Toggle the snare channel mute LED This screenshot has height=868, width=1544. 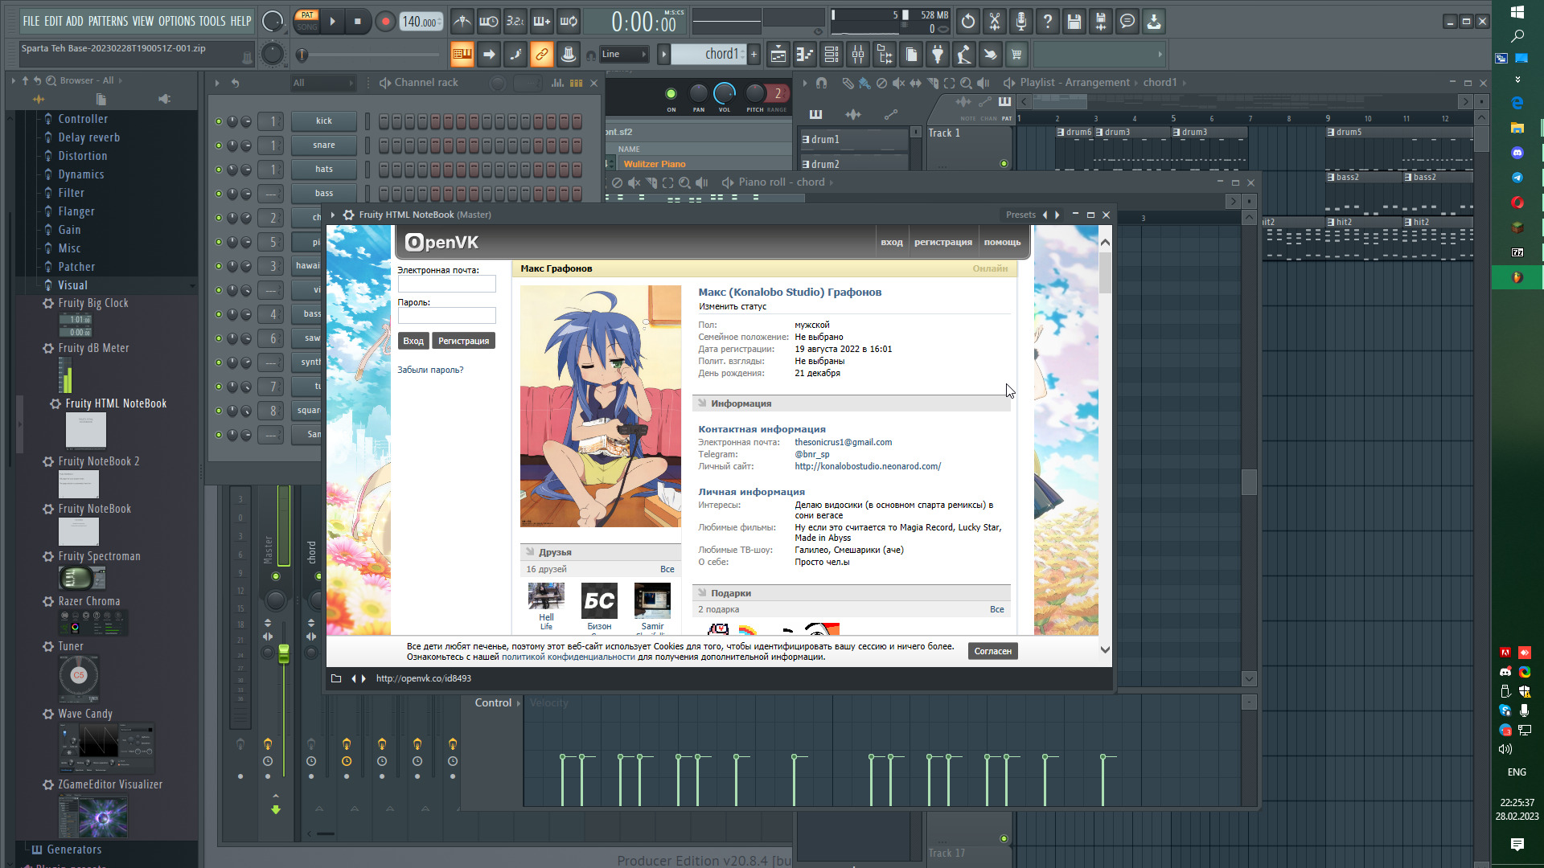218,145
